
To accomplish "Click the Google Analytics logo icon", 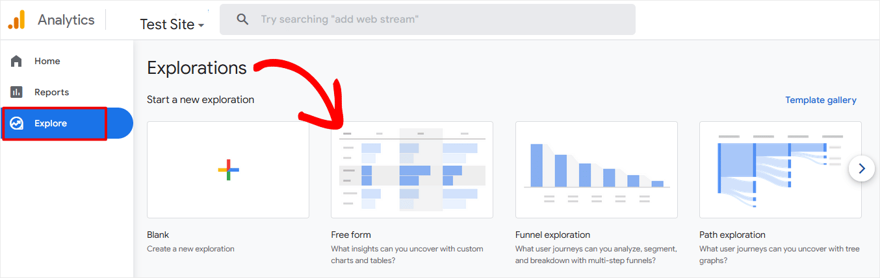I will (x=16, y=19).
